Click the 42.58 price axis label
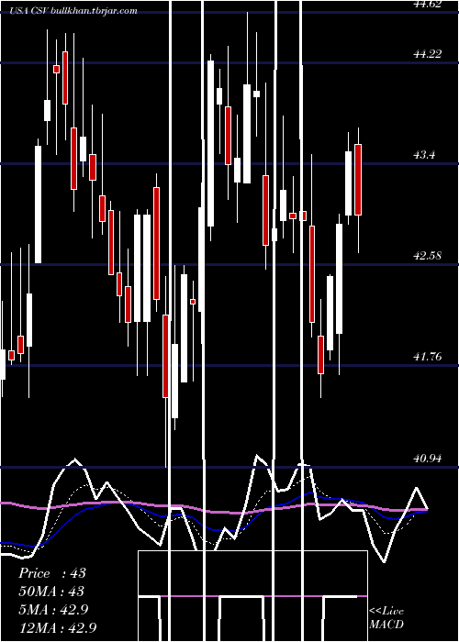Viewport: 459px width, 642px height. pyautogui.click(x=428, y=256)
